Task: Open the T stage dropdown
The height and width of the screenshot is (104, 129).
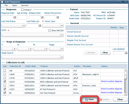Action: tap(15, 49)
